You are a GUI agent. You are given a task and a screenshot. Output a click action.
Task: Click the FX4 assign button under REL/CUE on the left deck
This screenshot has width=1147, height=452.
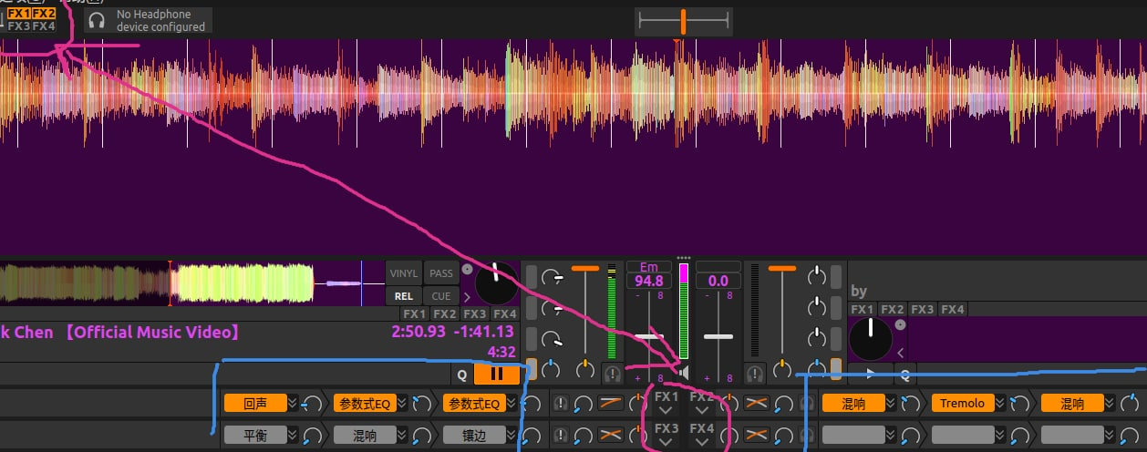(x=505, y=313)
